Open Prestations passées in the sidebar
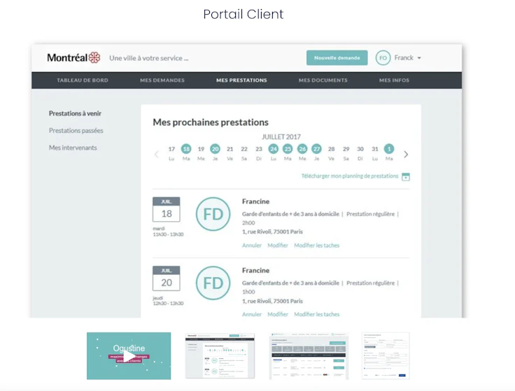Screen dimensions: 515x391 click(x=76, y=130)
